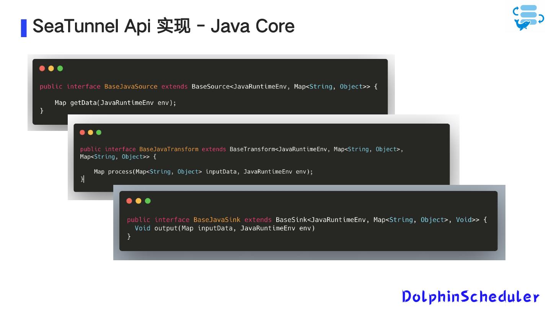Click the red dot on BaseJavaSink window
The image size is (551, 310).
coord(129,201)
